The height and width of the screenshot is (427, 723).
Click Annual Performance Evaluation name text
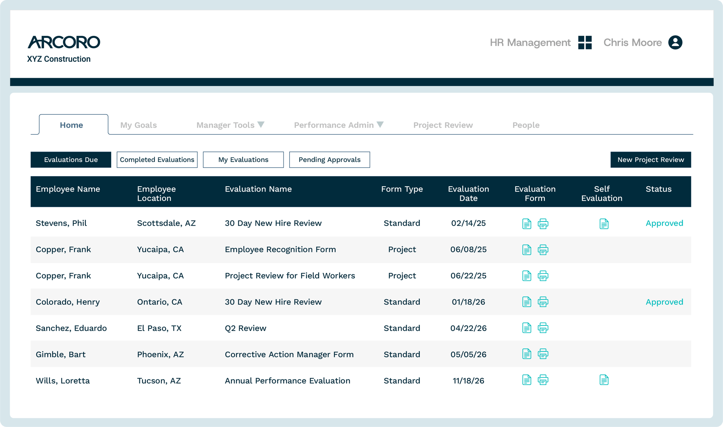click(x=287, y=381)
